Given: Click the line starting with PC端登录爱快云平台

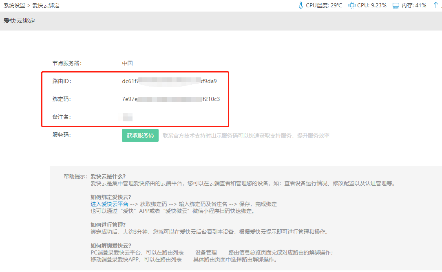Looking at the screenshot, I should pyautogui.click(x=212, y=252).
